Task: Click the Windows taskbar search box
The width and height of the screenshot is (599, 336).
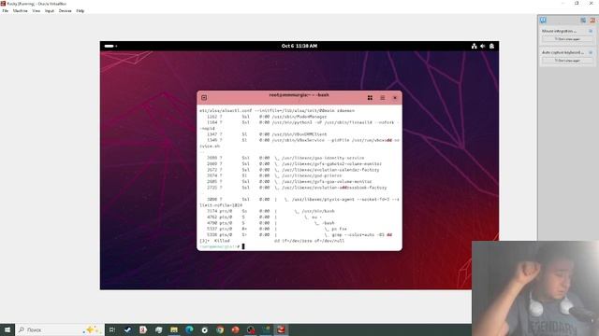Action: click(60, 329)
